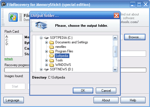The height and width of the screenshot is (107, 150).
Task: Click the title bar camera app icon
Action: coord(3,4)
